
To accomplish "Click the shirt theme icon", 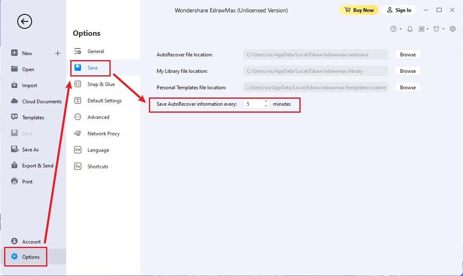I will (436, 29).
